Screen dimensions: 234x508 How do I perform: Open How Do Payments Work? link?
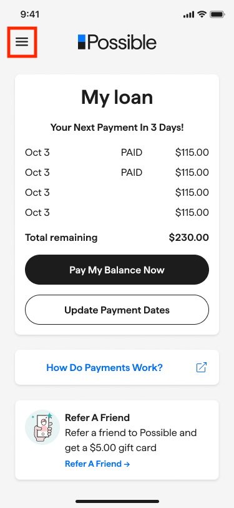[x=104, y=367]
